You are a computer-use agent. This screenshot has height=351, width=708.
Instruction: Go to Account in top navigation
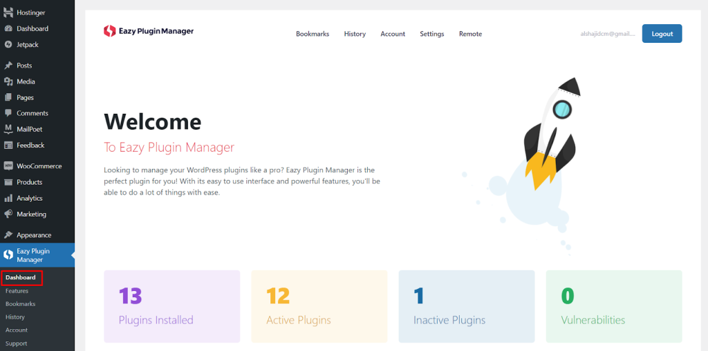(x=393, y=34)
